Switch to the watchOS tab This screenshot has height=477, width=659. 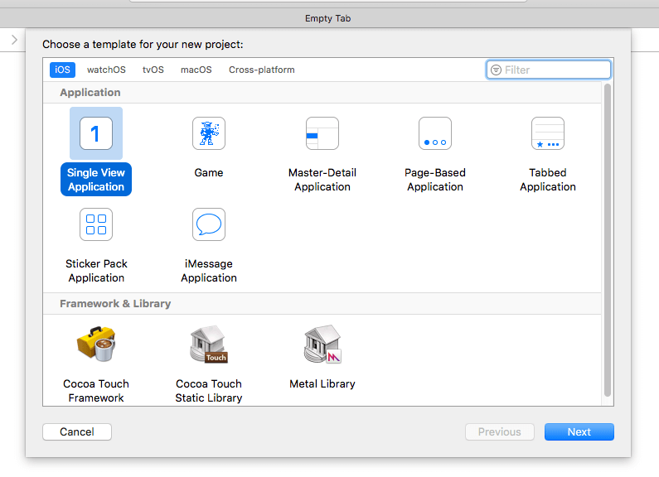pos(106,70)
